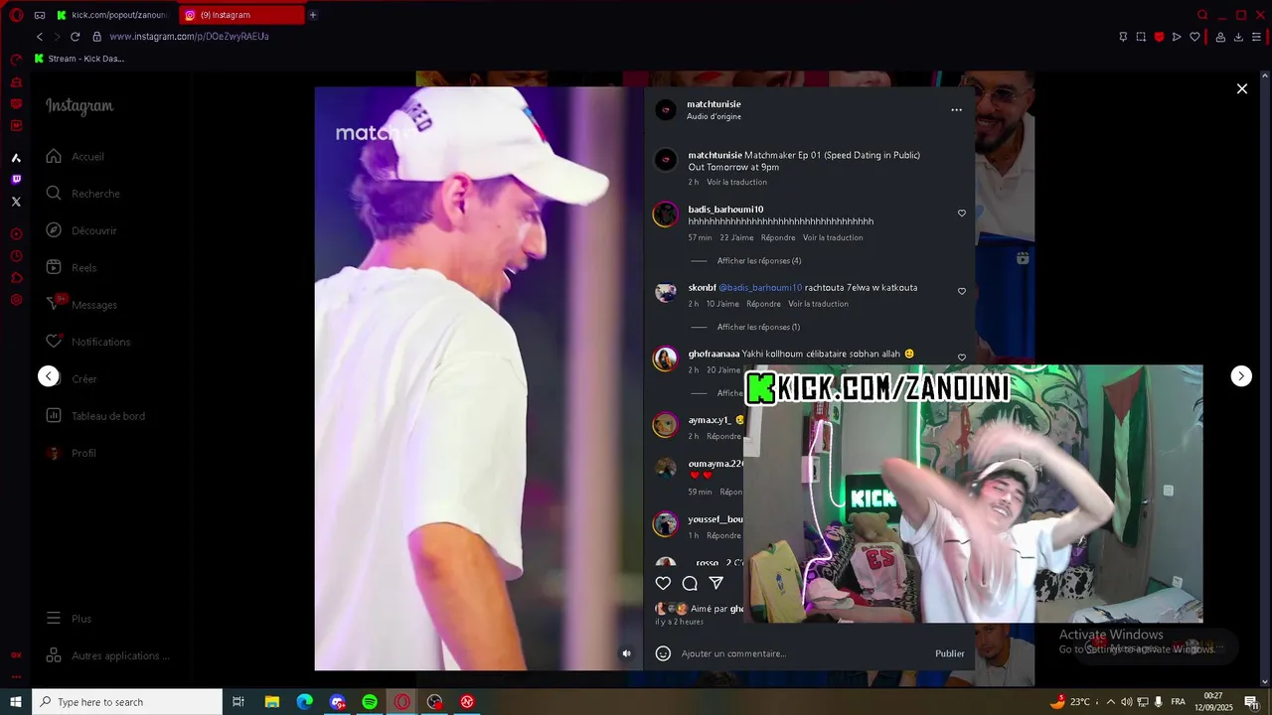Open Notifications heart icon in sidebar

pos(54,342)
